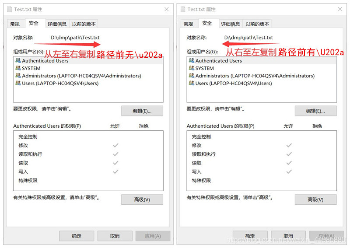Click 完全控制 permission row in left dialog
The image size is (350, 248).
[88, 136]
